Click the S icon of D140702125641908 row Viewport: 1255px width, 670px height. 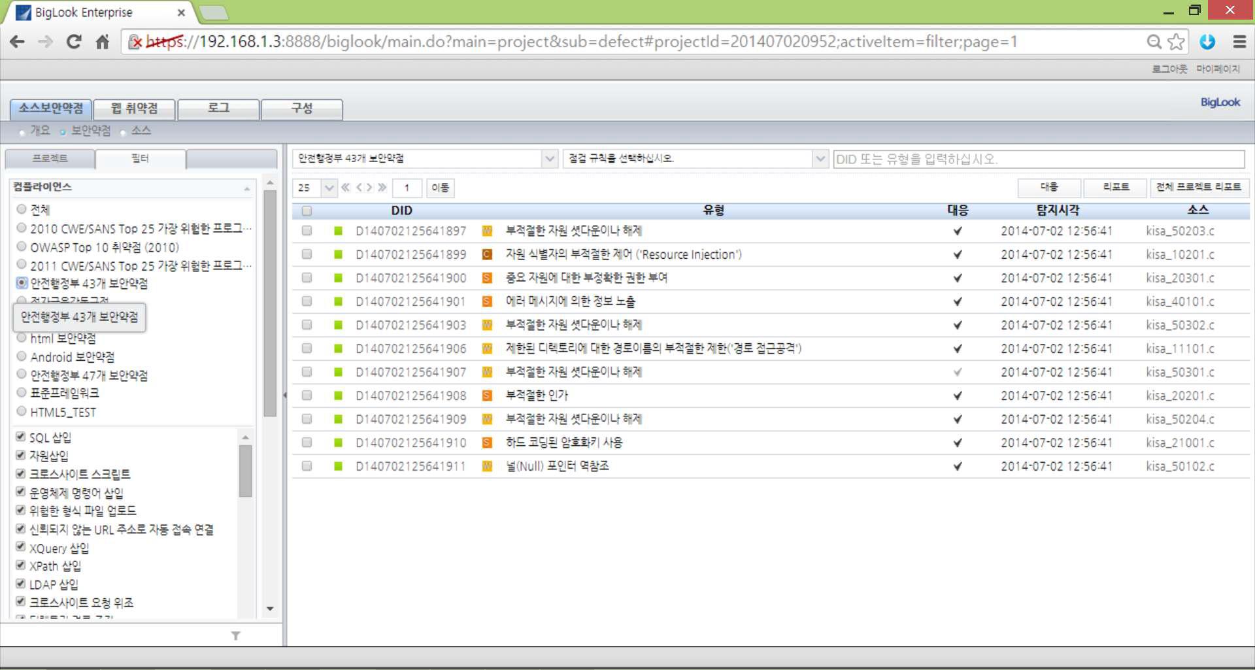[x=487, y=395]
